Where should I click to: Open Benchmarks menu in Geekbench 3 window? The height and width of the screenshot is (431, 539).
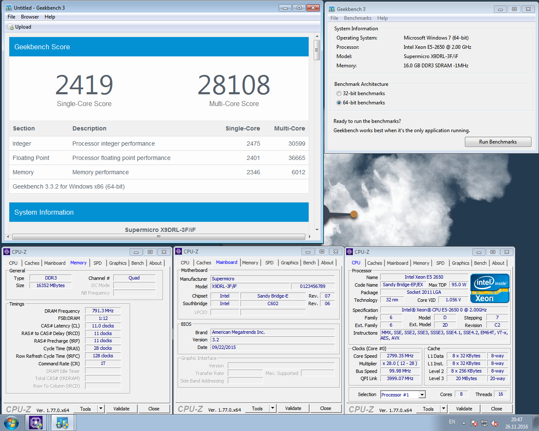tap(358, 18)
